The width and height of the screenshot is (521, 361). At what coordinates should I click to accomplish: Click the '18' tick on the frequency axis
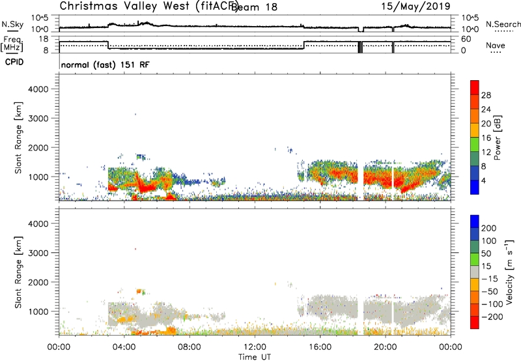44,39
